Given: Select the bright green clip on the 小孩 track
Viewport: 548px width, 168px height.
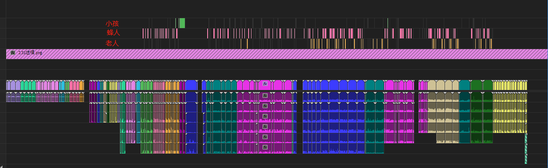Looking at the screenshot, I should tap(182, 23).
